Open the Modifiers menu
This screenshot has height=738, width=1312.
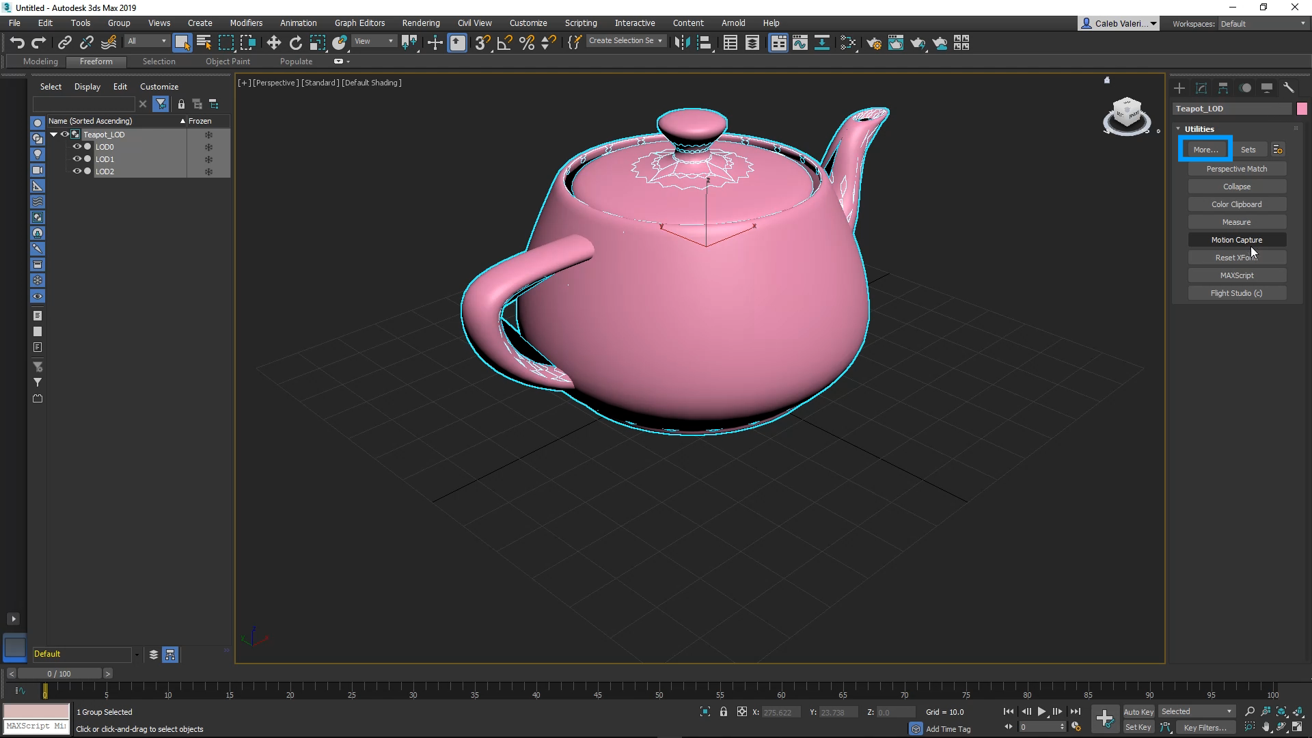coord(246,23)
